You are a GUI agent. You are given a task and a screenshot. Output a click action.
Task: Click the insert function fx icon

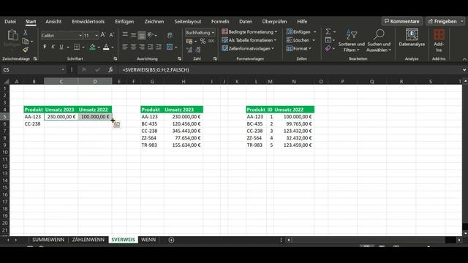pyautogui.click(x=110, y=70)
